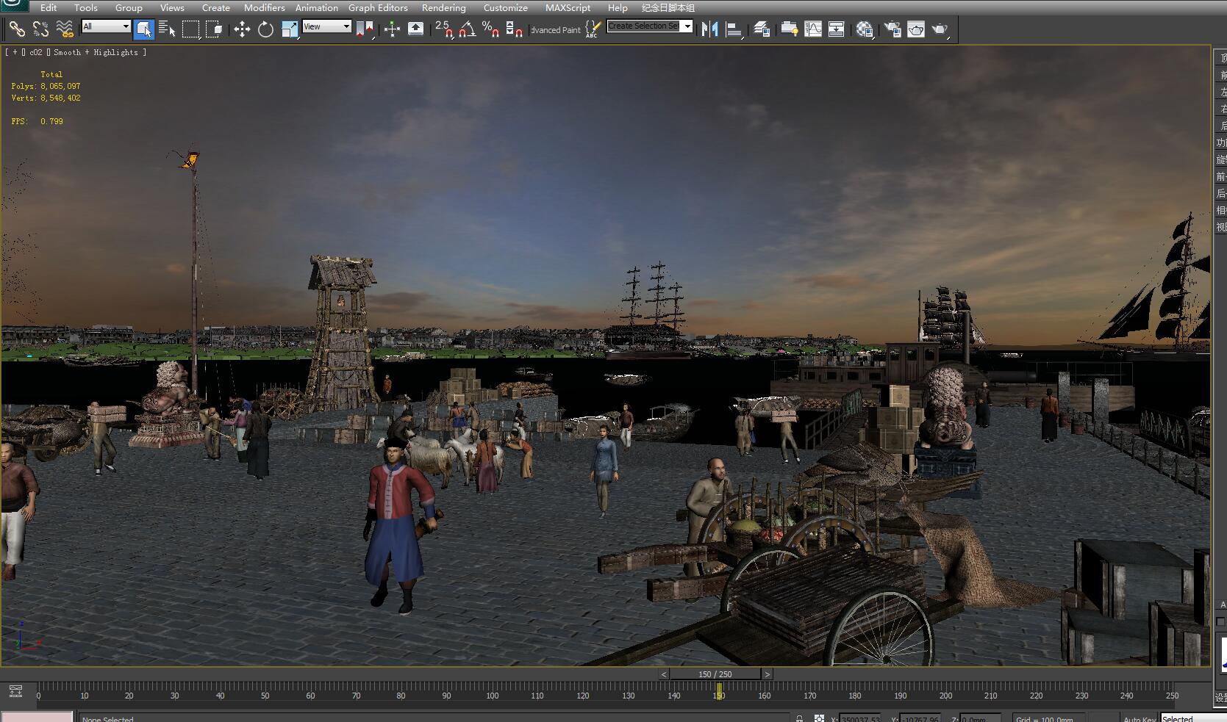The image size is (1227, 722).
Task: Toggle Absolute/Offset transform type-in mode
Action: pyautogui.click(x=819, y=718)
